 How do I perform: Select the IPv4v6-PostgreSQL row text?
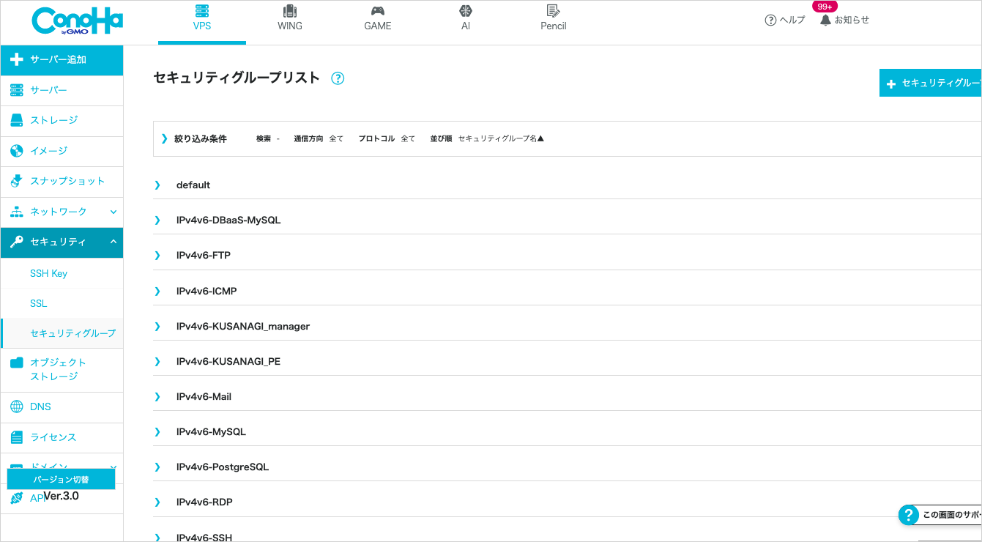point(223,467)
